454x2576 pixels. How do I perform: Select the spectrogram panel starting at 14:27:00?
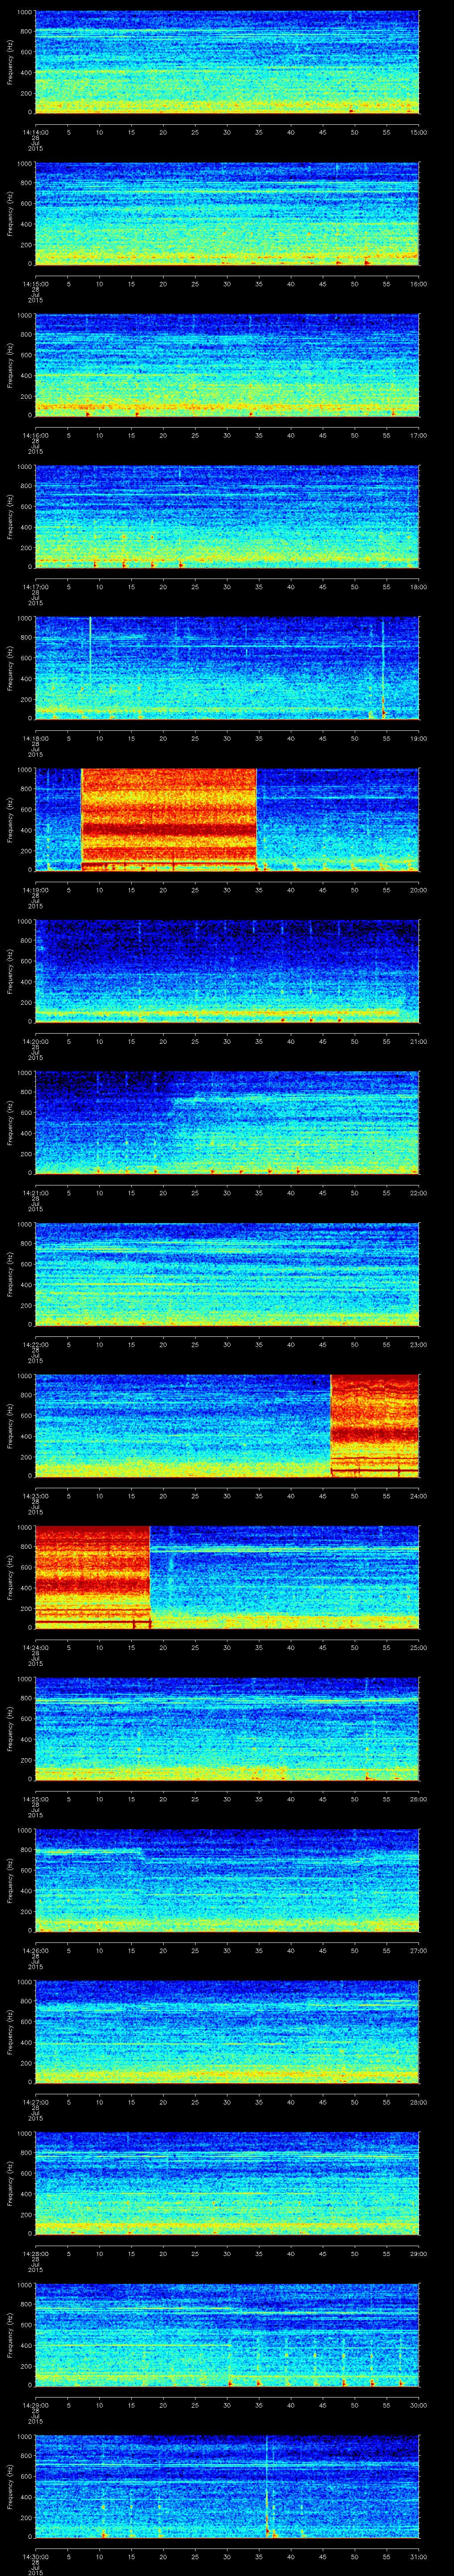(x=227, y=2032)
